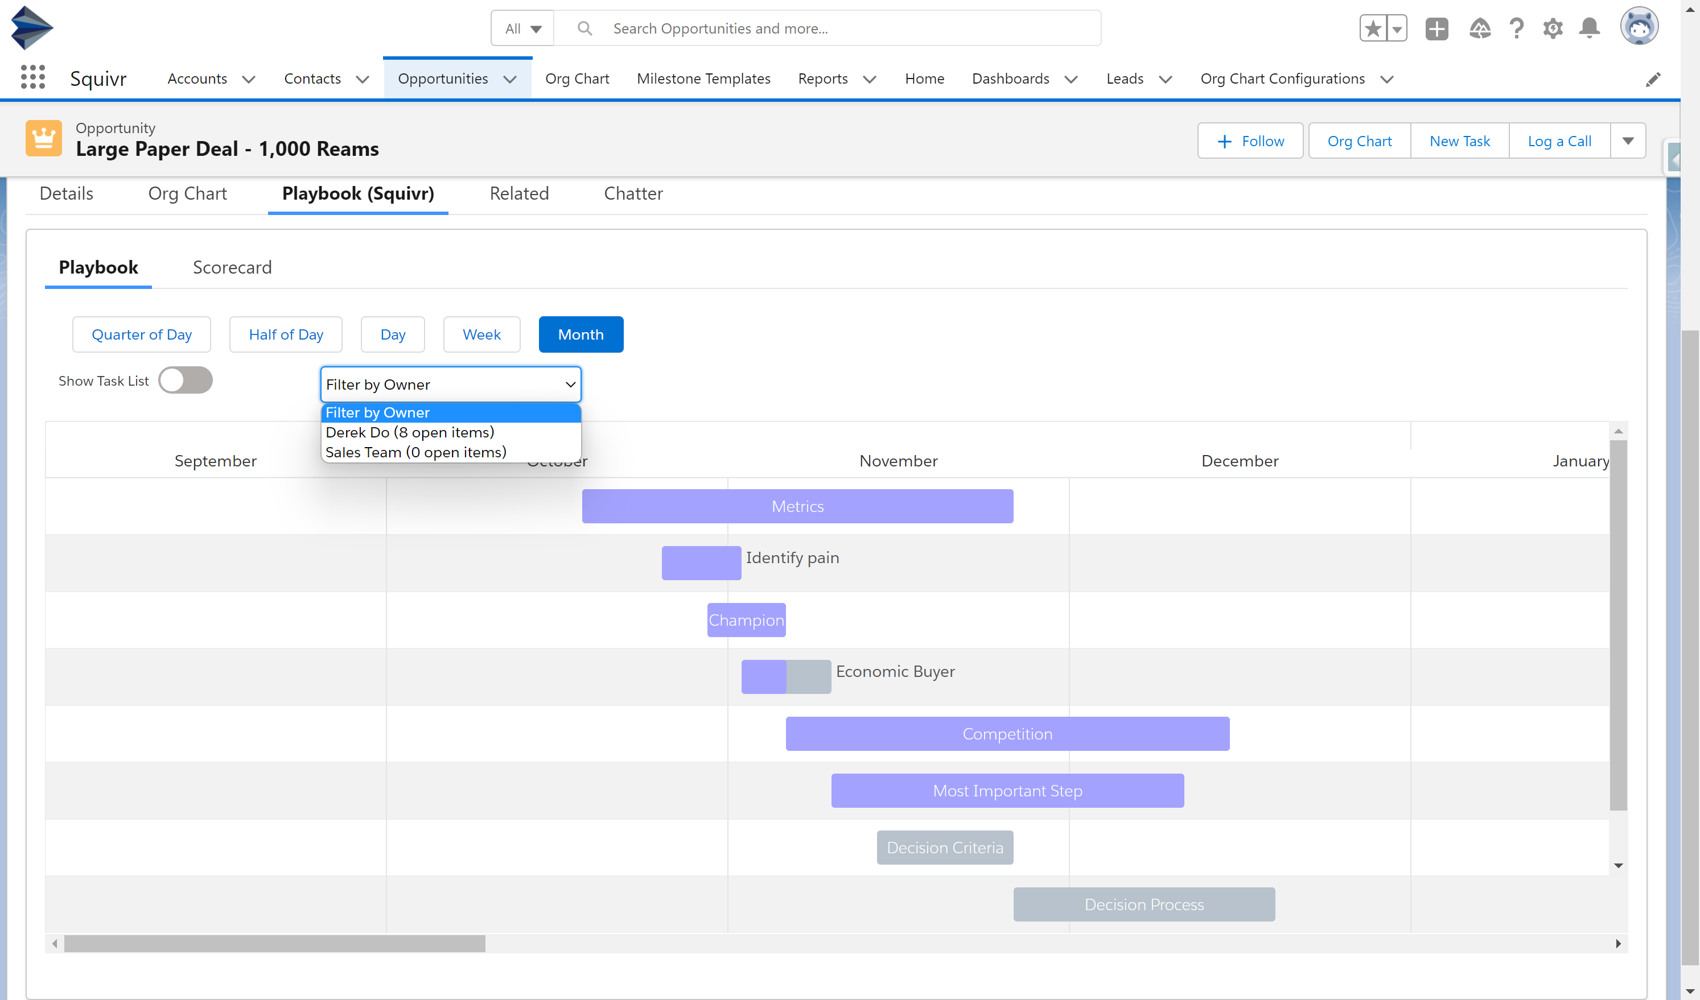Click the Squivr logo in the header
Screen dimensions: 1700x1000
32,28
